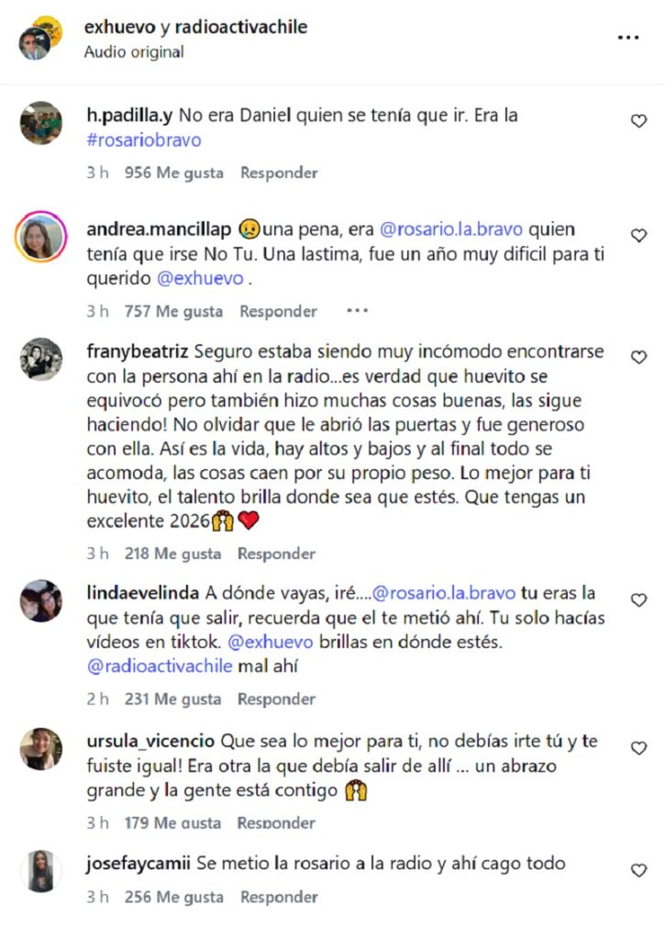Click Responder under franybeatriz's comment
665x940 pixels.
[x=276, y=554]
